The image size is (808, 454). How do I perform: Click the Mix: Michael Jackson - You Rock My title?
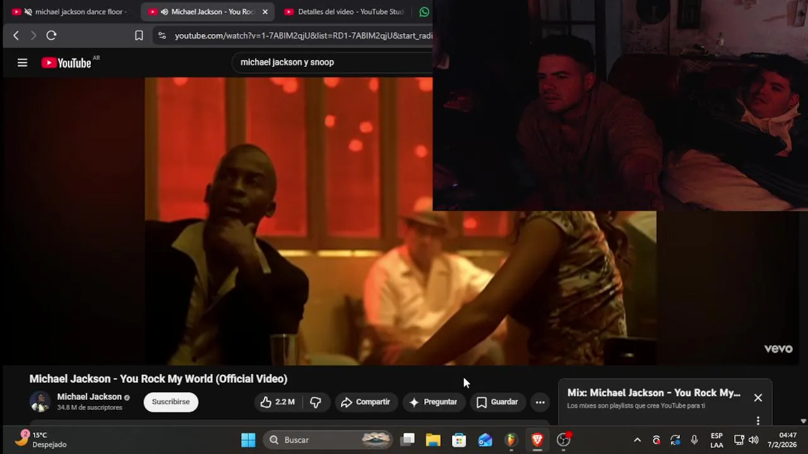(x=654, y=393)
